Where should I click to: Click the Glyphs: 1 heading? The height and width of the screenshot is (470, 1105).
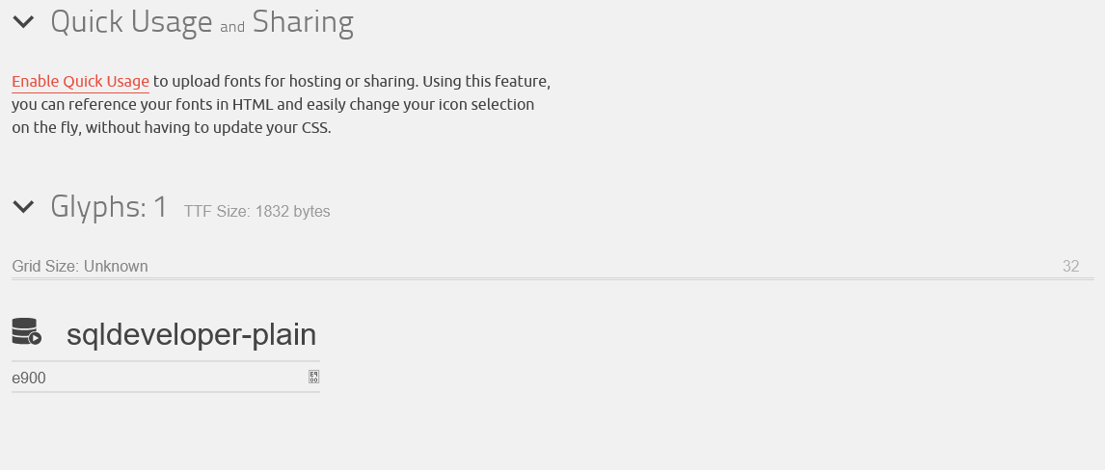click(109, 207)
